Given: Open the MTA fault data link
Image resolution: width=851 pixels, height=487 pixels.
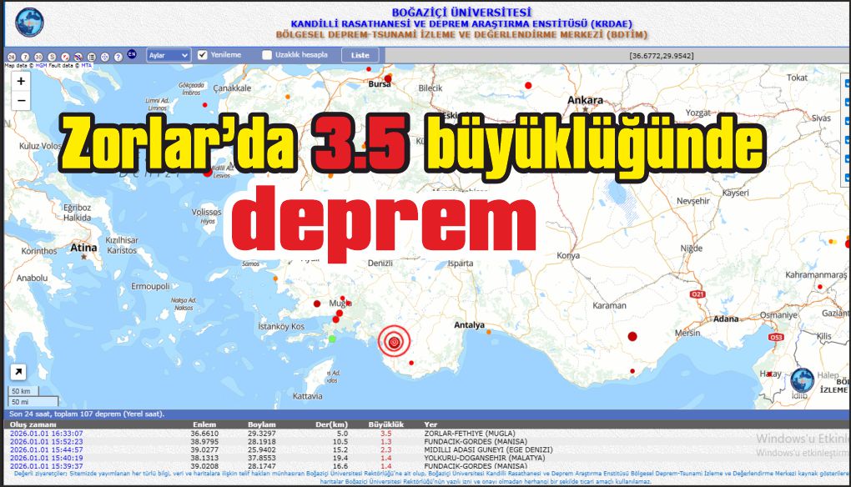Looking at the screenshot, I should (87, 64).
